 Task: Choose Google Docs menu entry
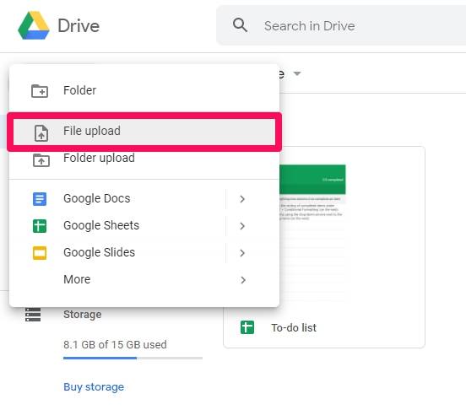(x=144, y=198)
